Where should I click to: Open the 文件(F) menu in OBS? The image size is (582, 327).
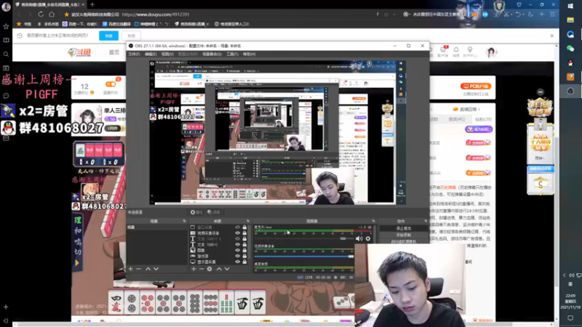[134, 54]
